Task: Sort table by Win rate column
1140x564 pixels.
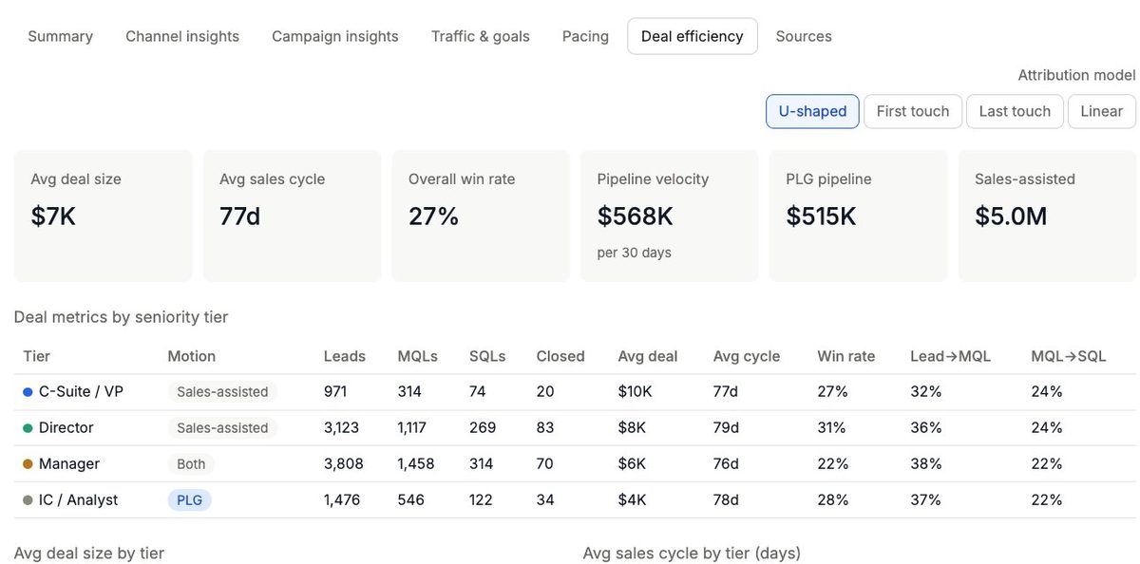Action: pyautogui.click(x=845, y=356)
